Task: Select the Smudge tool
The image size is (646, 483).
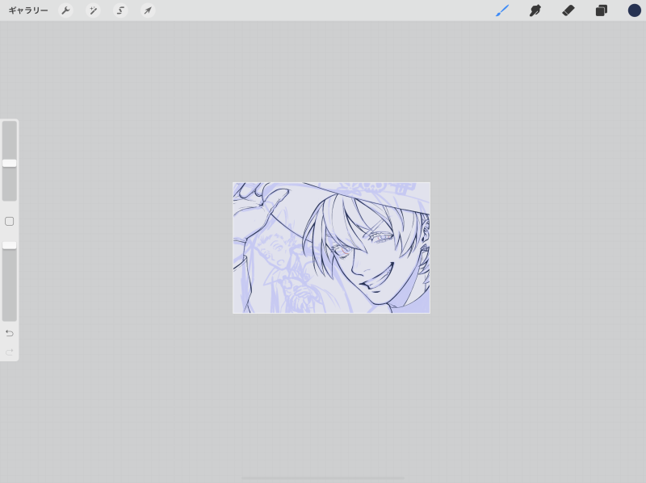Action: pyautogui.click(x=535, y=10)
